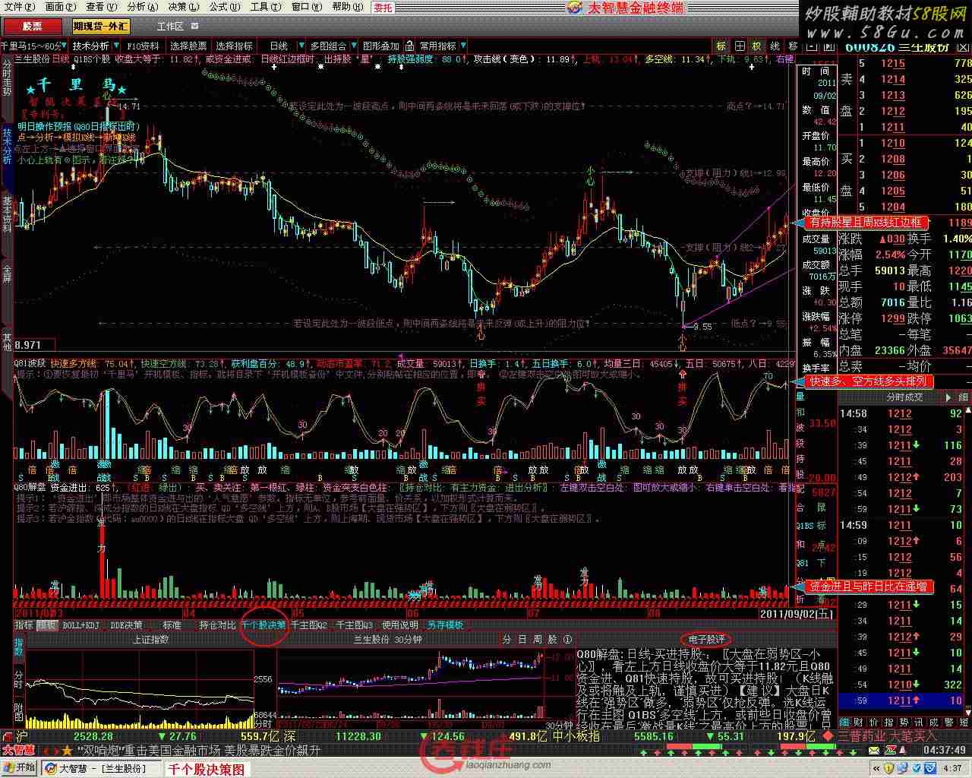Open the 公式 menu

pyautogui.click(x=223, y=7)
